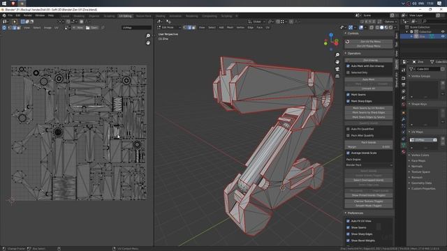The image size is (447, 251).
Task: Expand the Vertex Colors section
Action: 420,155
